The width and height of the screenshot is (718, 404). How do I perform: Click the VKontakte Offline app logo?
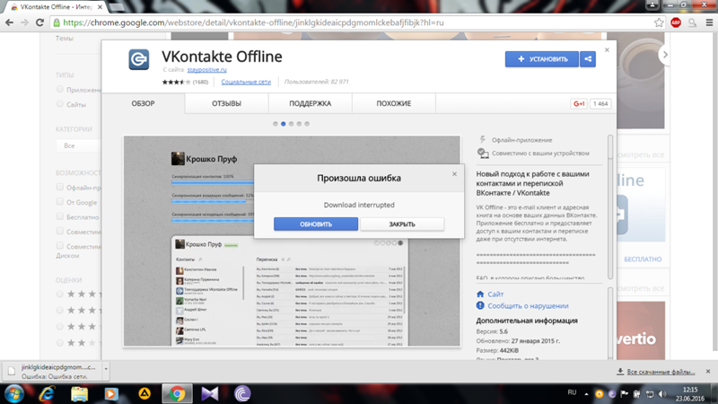point(139,59)
